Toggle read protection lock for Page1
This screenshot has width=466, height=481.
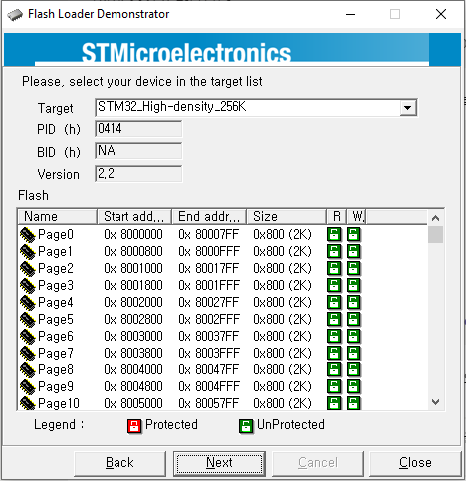pos(334,251)
